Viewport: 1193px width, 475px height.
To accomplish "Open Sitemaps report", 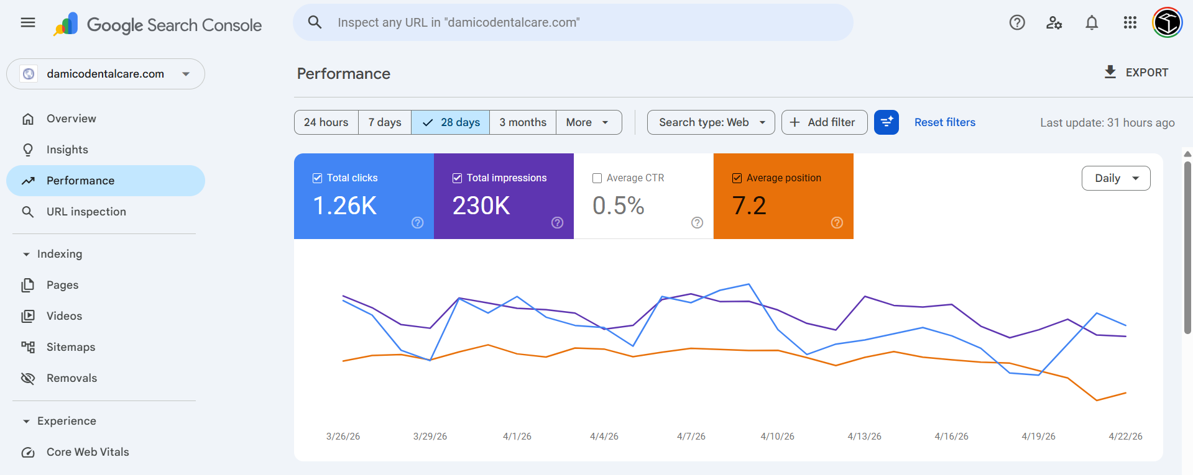I will click(x=106, y=347).
